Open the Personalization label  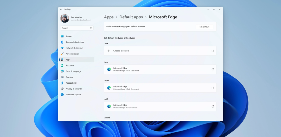point(72,54)
